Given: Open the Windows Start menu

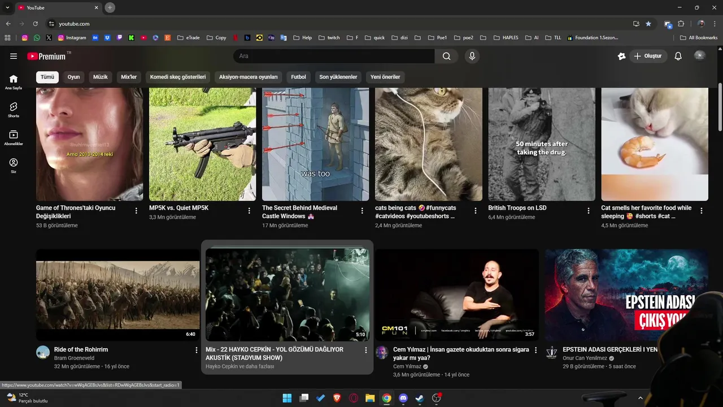Looking at the screenshot, I should click(287, 398).
